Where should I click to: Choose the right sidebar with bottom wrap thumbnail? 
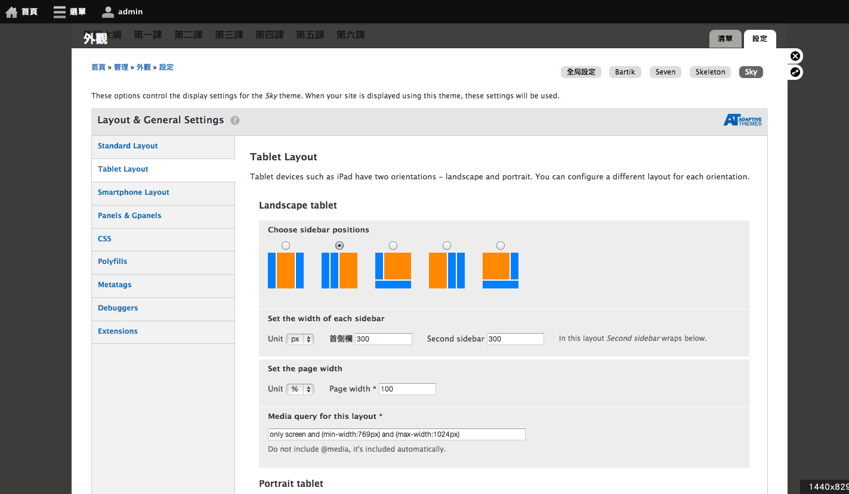501,271
